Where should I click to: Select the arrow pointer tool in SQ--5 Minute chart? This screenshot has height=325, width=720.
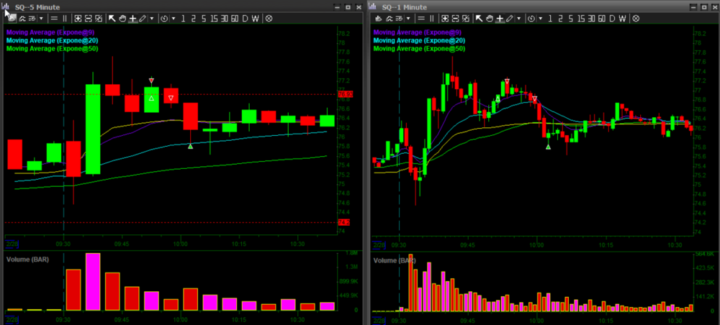(x=112, y=18)
